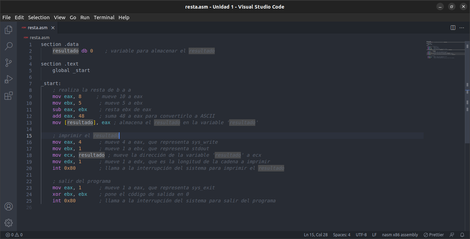The image size is (470, 239).
Task: Open the Accounts icon in activity bar
Action: [9, 206]
